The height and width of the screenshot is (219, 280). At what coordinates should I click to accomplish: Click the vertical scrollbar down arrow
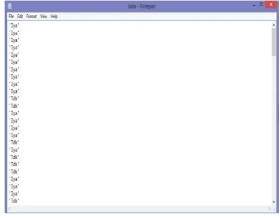pos(274,202)
